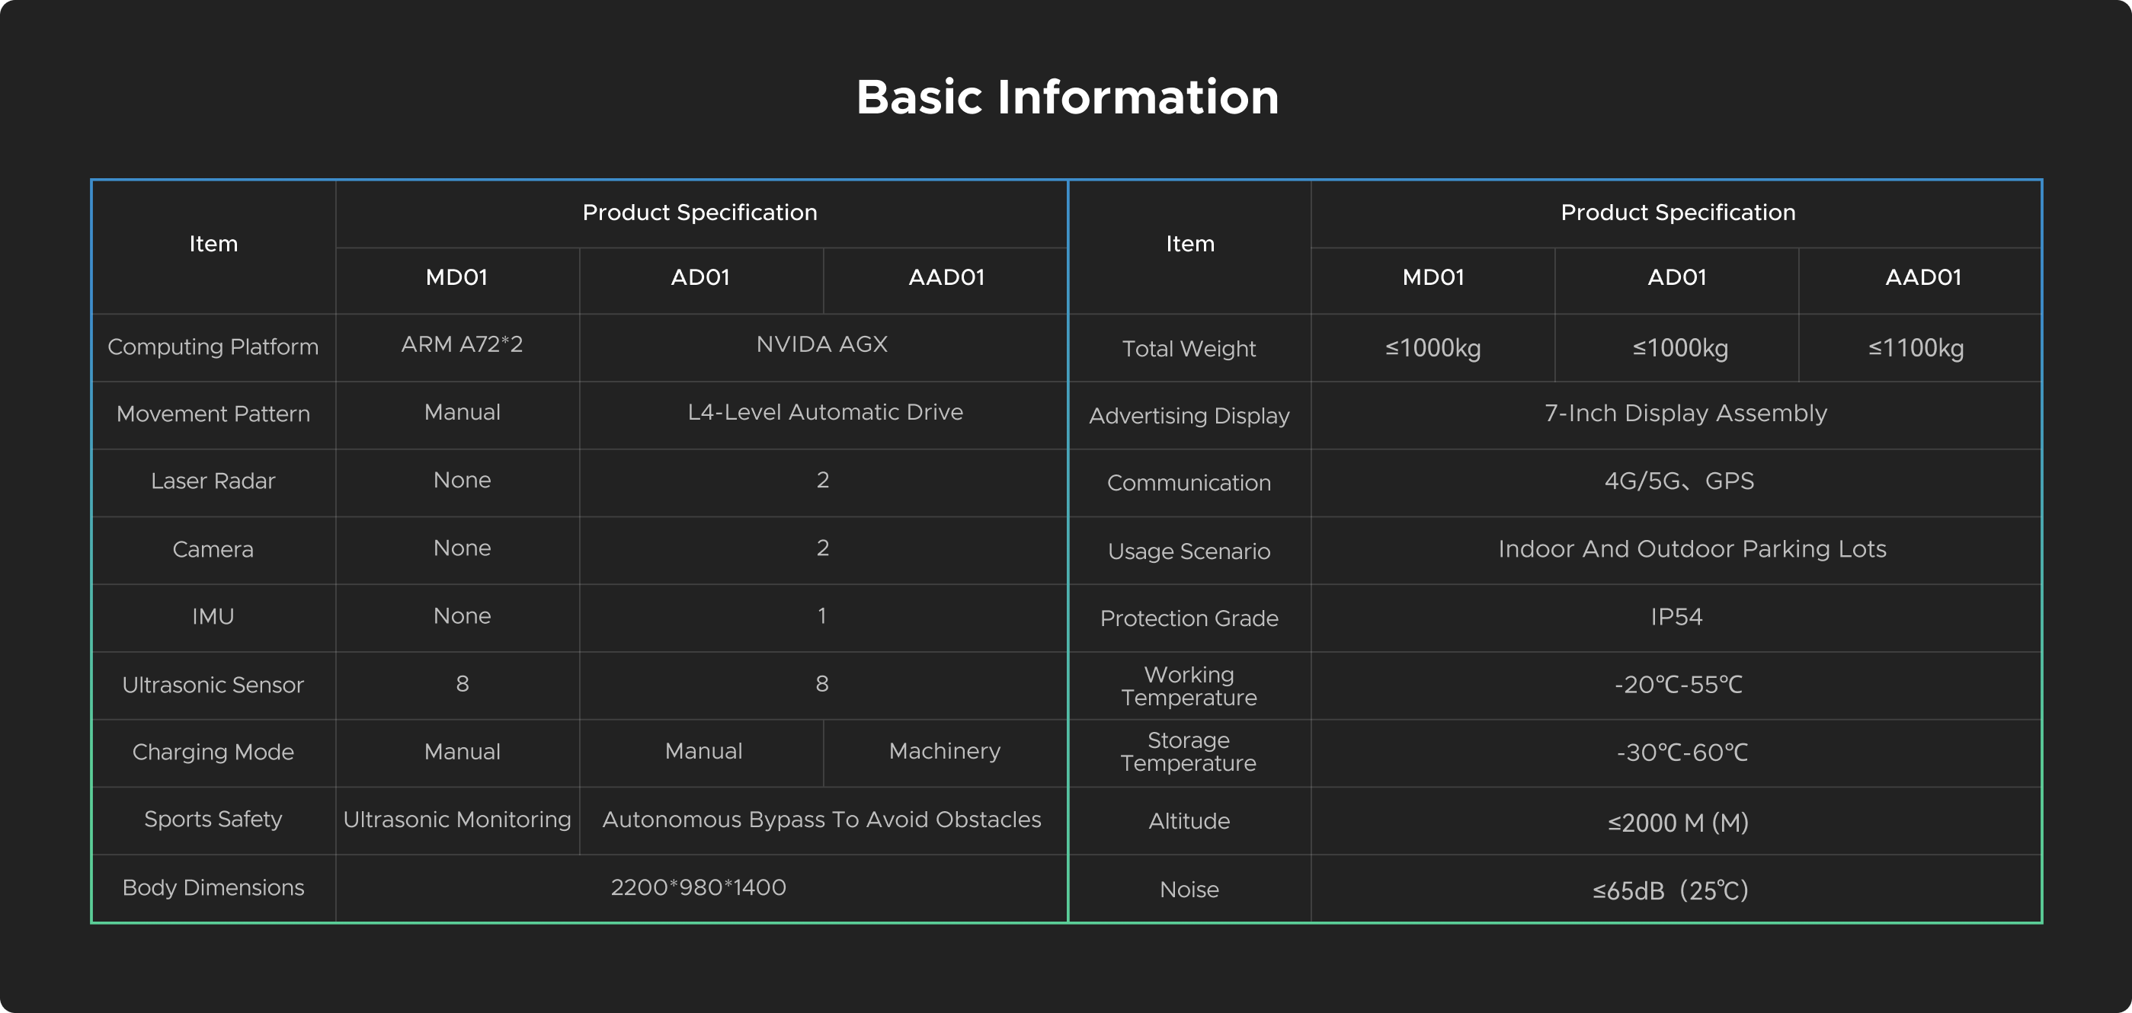Select the -20℃-55℃ working temperature
Viewport: 2132px width, 1013px height.
point(1678,685)
